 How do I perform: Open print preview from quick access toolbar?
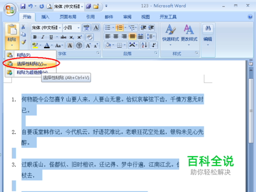coord(49,7)
